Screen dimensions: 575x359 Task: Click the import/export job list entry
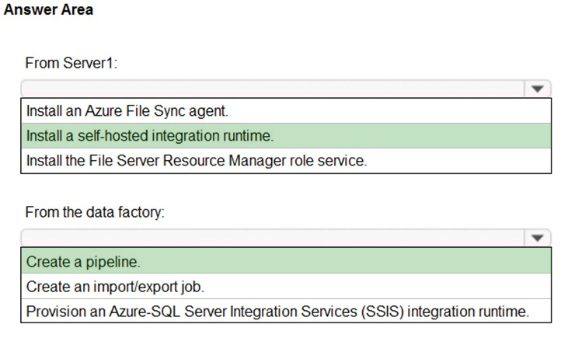point(286,287)
